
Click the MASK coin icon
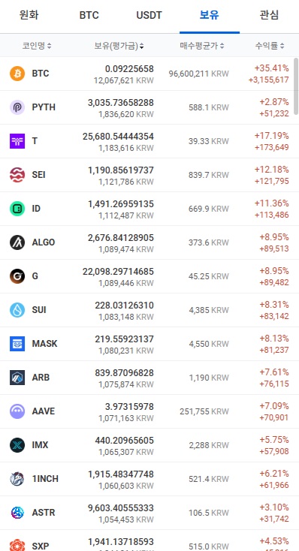(17, 344)
